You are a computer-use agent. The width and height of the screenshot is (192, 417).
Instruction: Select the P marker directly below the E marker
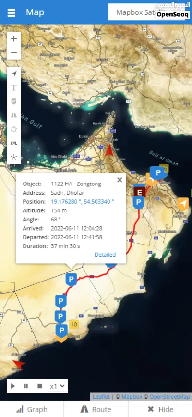[x=138, y=203]
